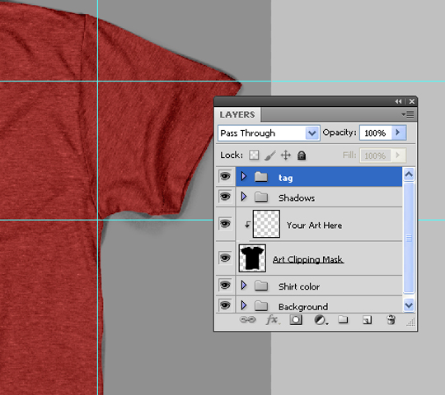Hide the tag group layer
Image resolution: width=445 pixels, height=395 pixels.
coord(225,177)
